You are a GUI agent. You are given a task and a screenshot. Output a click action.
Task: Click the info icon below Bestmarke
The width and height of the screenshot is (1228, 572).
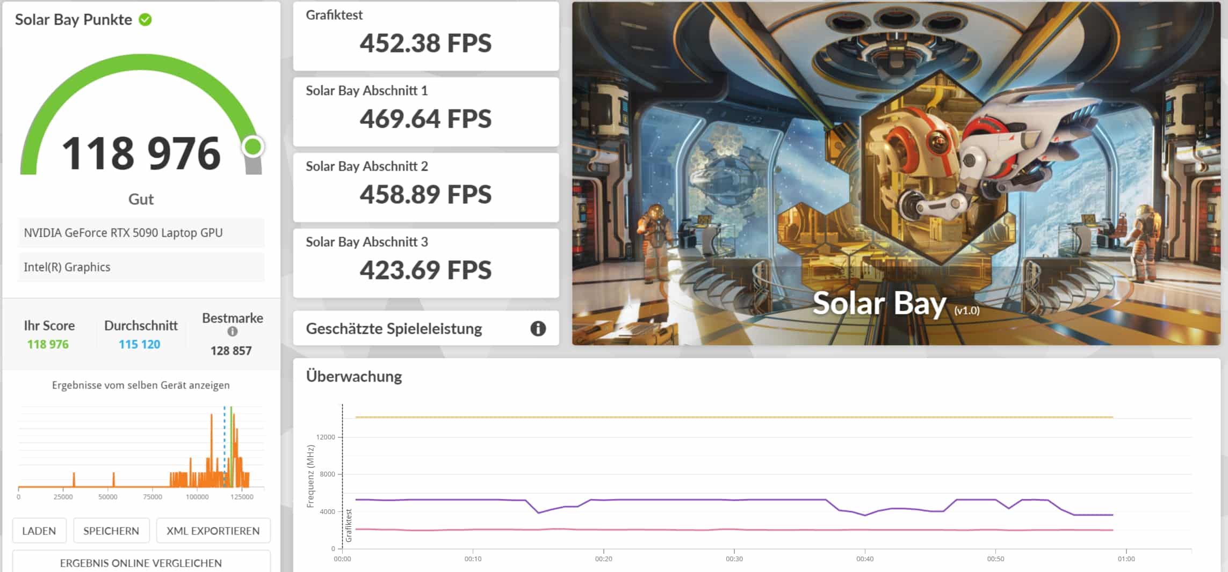point(232,332)
